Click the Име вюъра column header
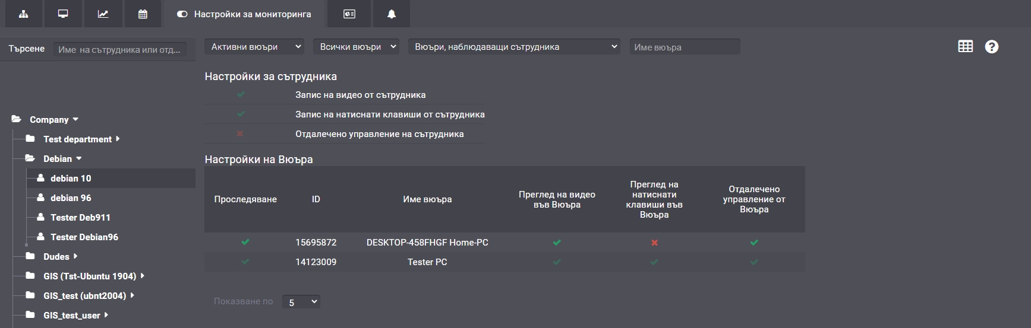1031x328 pixels. pyautogui.click(x=427, y=199)
